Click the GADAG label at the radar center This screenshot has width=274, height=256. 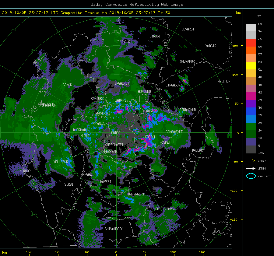pyautogui.click(x=116, y=133)
